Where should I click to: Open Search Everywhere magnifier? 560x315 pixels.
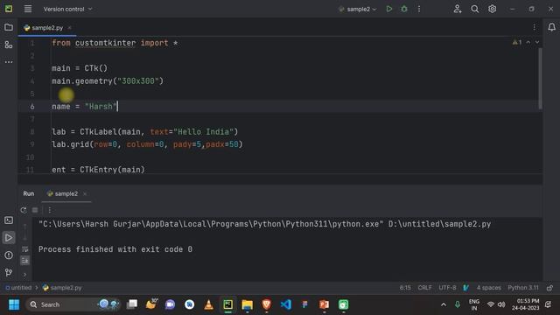click(x=474, y=9)
